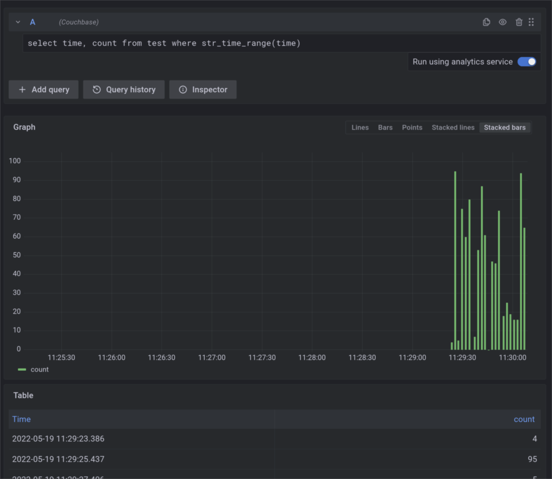
Task: Select Stacked lines display mode
Action: point(453,127)
